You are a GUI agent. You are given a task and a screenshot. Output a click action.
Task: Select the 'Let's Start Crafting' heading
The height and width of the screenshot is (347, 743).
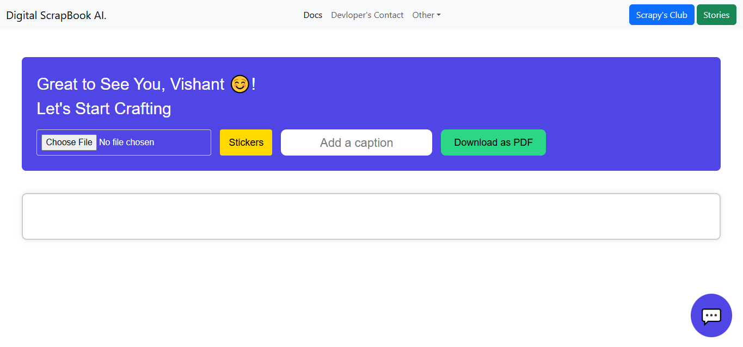point(104,109)
